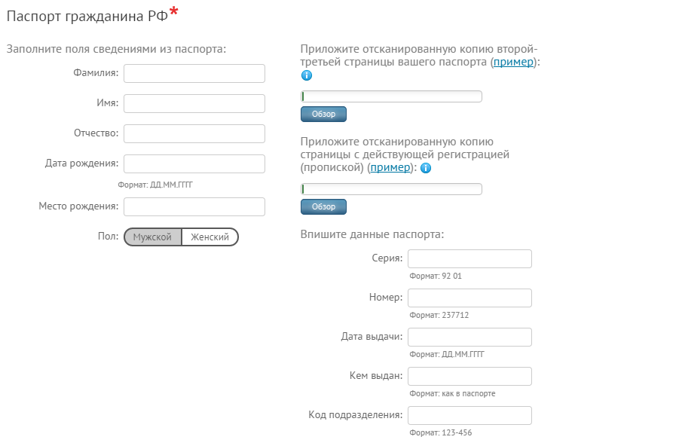Click the Дата выдачи field
This screenshot has height=446, width=679.
tap(469, 337)
